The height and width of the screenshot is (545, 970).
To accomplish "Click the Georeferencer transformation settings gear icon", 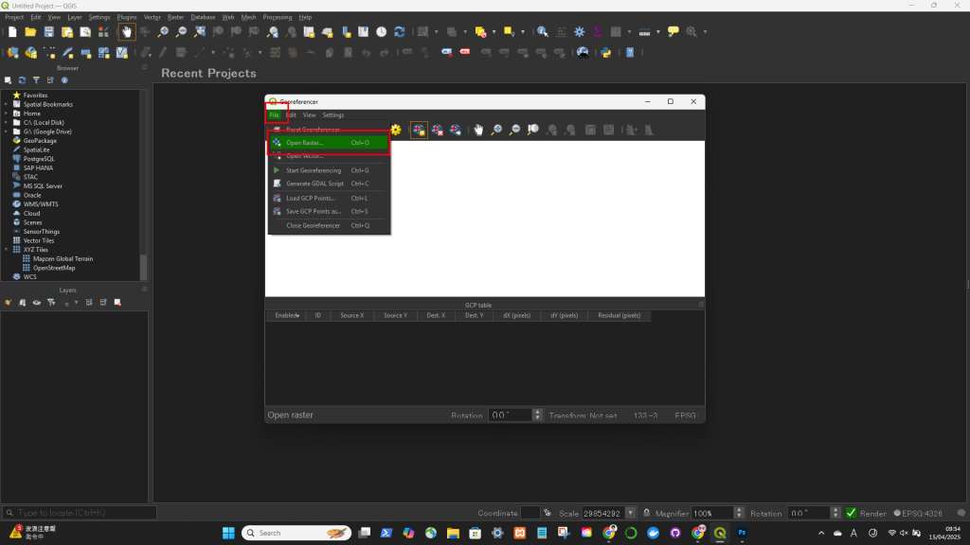I will [396, 130].
